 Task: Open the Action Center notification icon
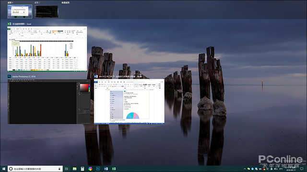[302, 169]
